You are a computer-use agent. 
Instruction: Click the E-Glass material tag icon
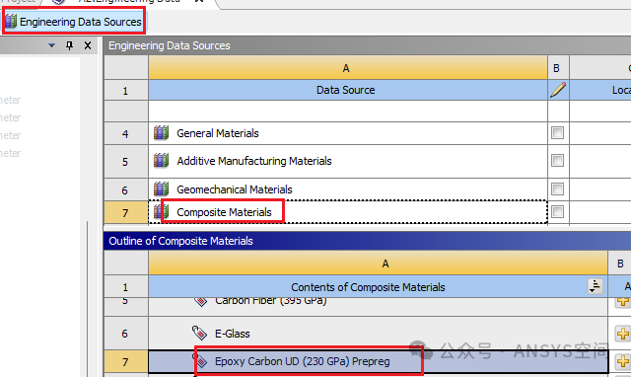199,334
